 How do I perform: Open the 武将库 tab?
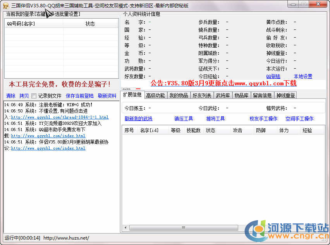coord(223,95)
